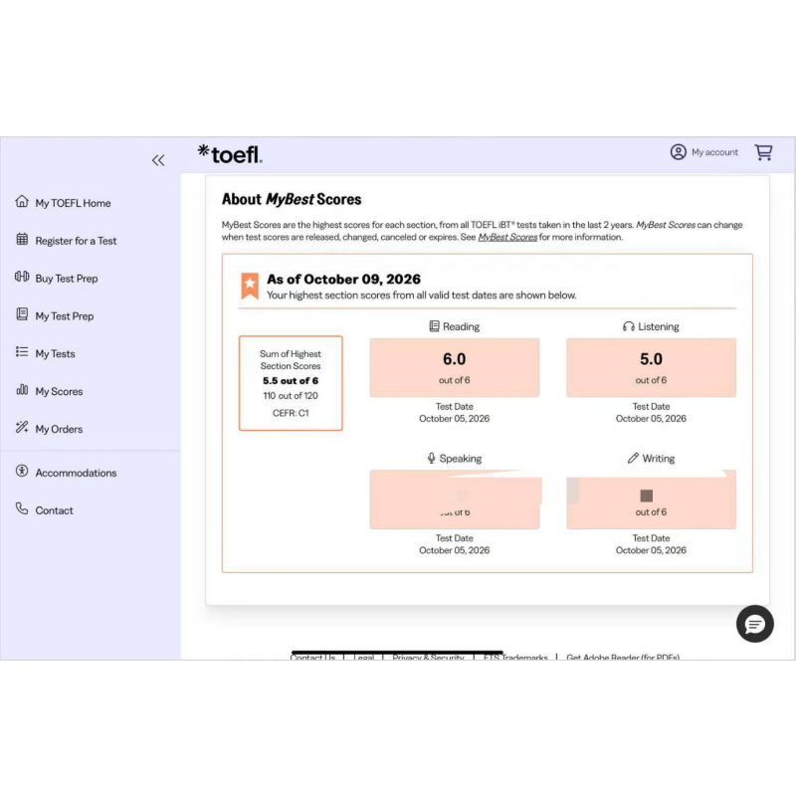Click the phone icon for Contact
This screenshot has width=796, height=796.
22,508
